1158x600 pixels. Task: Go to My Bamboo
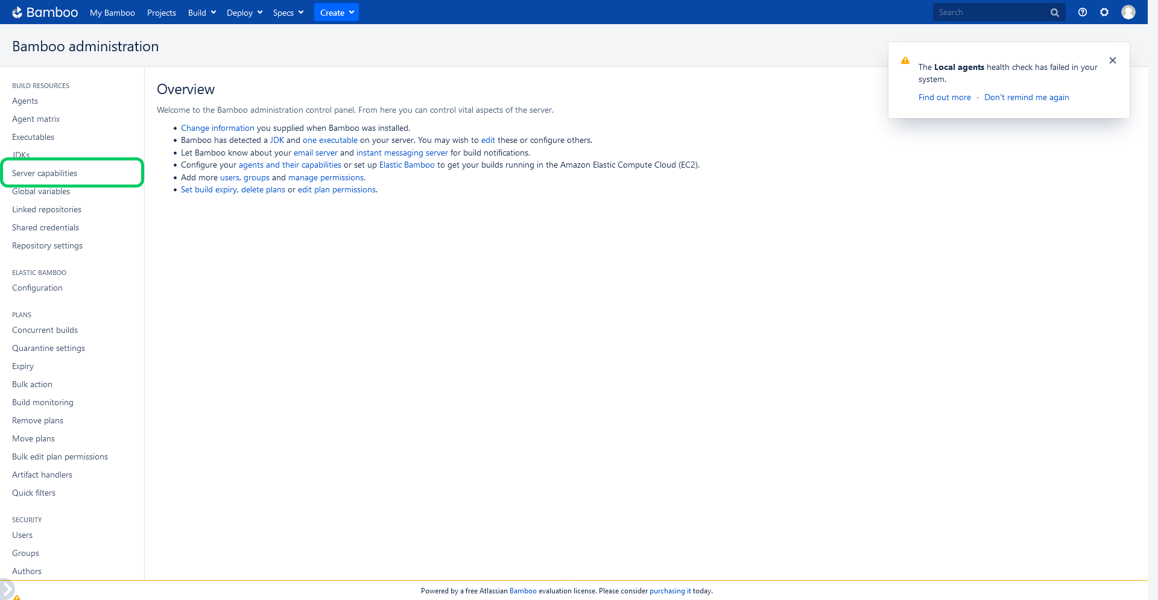112,13
